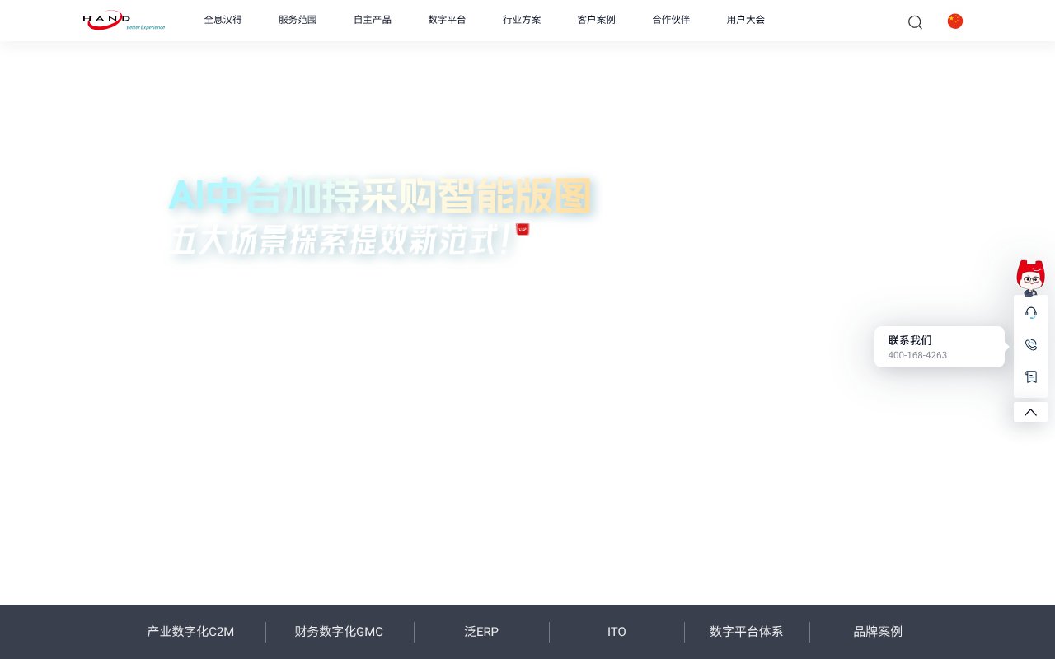Open the 数字平台 dropdown menu
This screenshot has height=659, width=1055.
coord(447,20)
